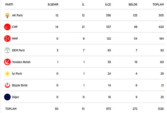Click the dark navy Diğer circle

click(x=7, y=97)
